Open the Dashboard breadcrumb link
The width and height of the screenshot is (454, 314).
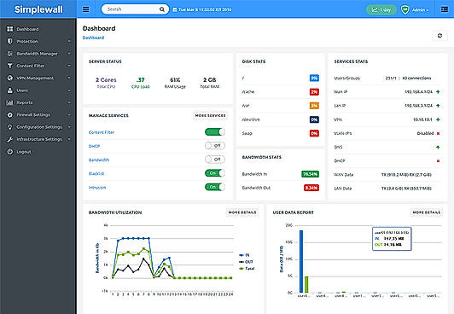pos(93,38)
